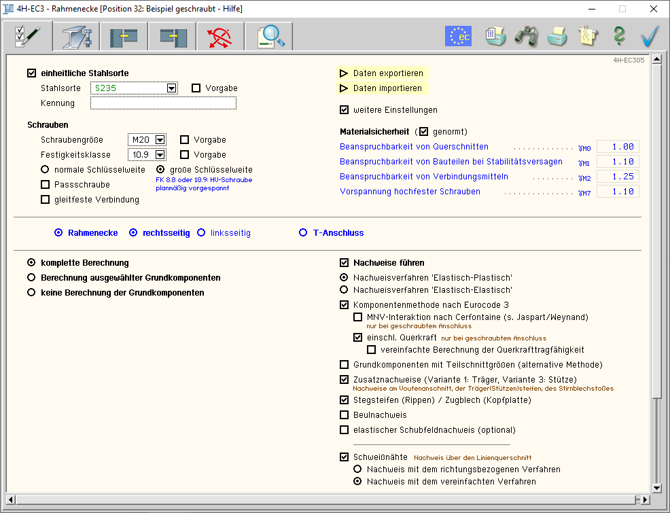This screenshot has height=513, width=670.
Task: Select the T-Anschluss radio button
Action: [x=303, y=233]
